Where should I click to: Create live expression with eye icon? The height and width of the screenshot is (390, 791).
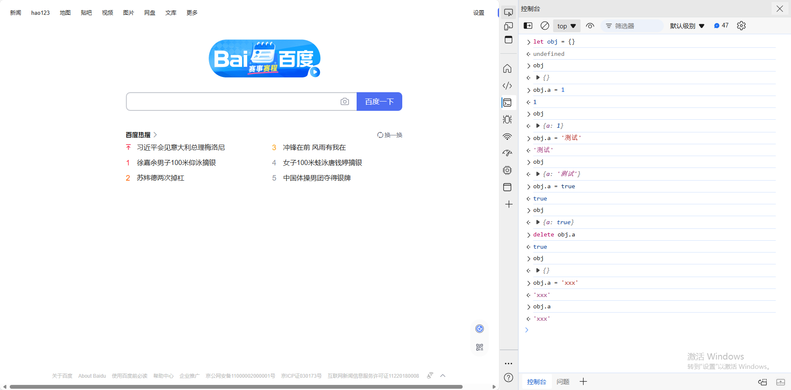[x=590, y=26]
